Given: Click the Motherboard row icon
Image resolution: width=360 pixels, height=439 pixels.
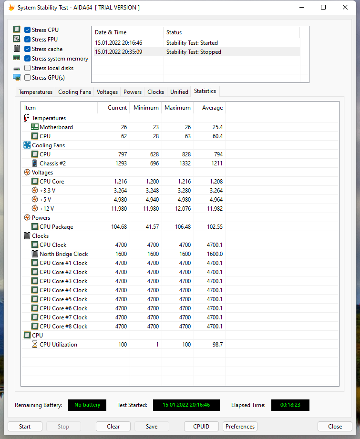Looking at the screenshot, I should point(35,127).
